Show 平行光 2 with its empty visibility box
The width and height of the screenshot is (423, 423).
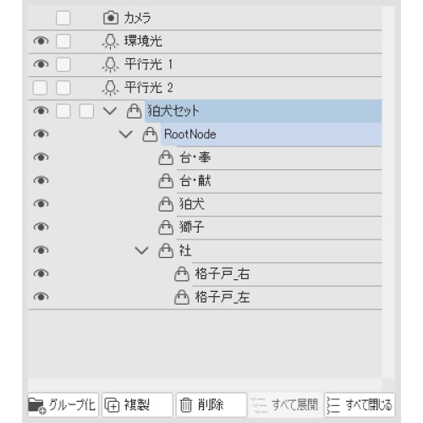pyautogui.click(x=40, y=88)
